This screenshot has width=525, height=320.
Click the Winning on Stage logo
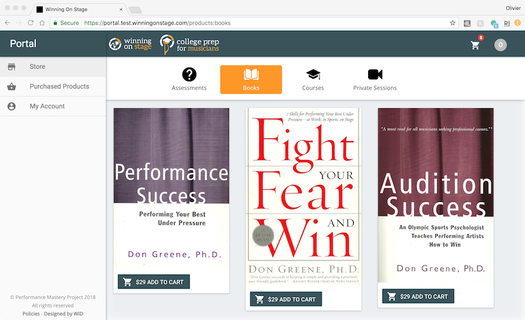click(x=130, y=44)
